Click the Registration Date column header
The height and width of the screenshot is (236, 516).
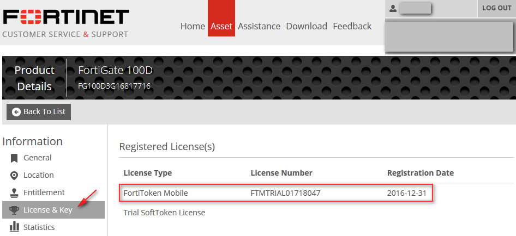pos(421,173)
